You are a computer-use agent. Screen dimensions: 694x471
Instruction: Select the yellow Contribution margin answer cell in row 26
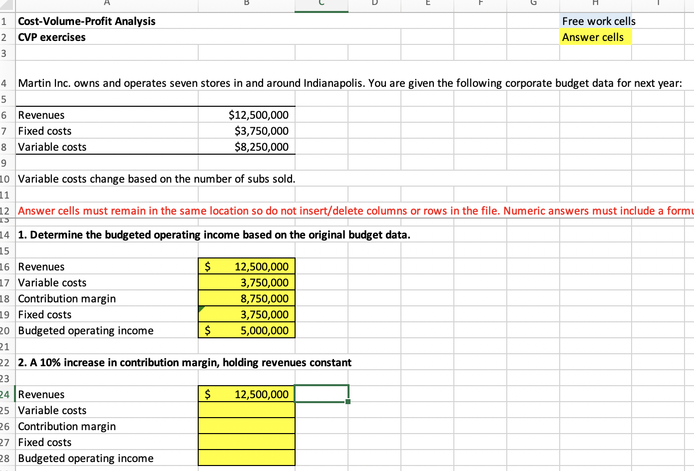coord(246,426)
